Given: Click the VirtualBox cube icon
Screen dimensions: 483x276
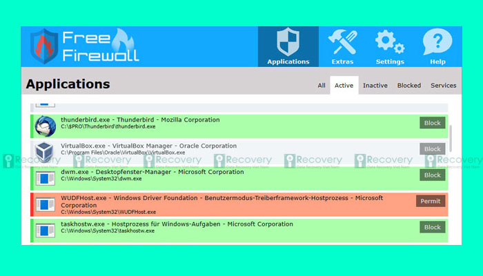Looking at the screenshot, I should 45,152.
